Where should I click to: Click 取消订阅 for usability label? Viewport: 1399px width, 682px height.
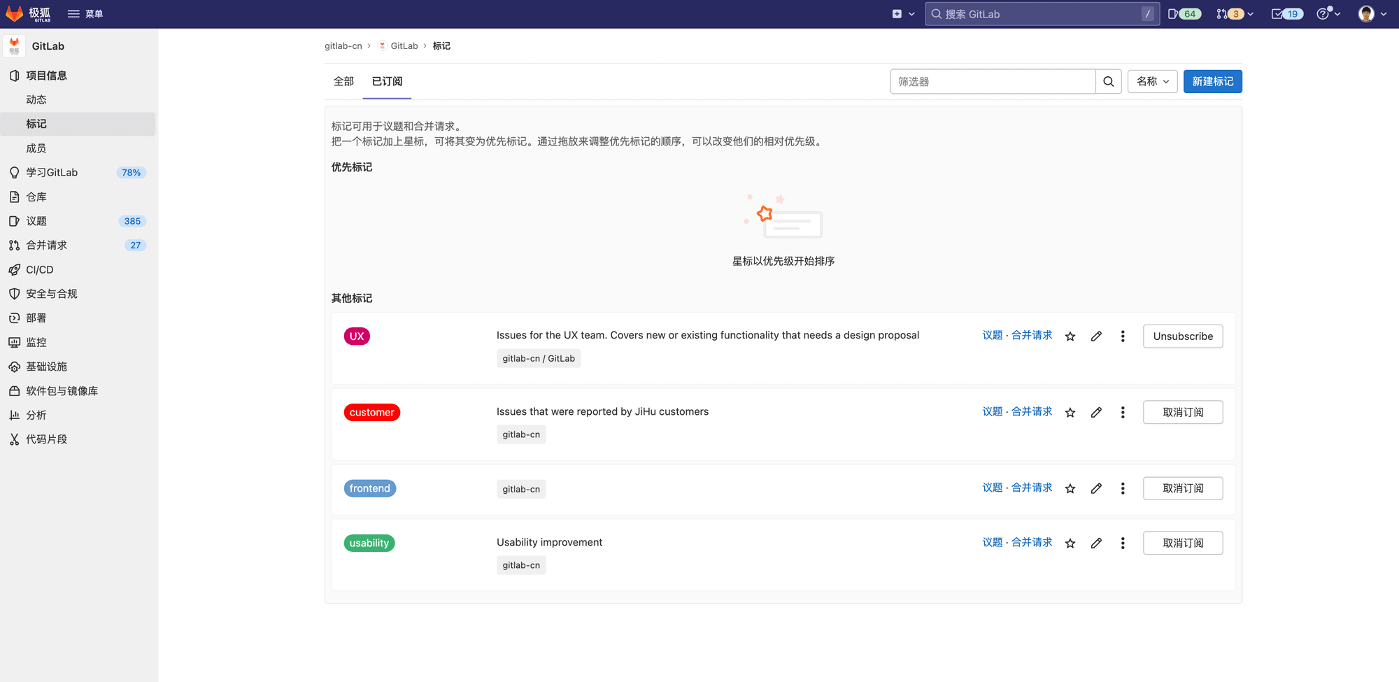pyautogui.click(x=1183, y=544)
